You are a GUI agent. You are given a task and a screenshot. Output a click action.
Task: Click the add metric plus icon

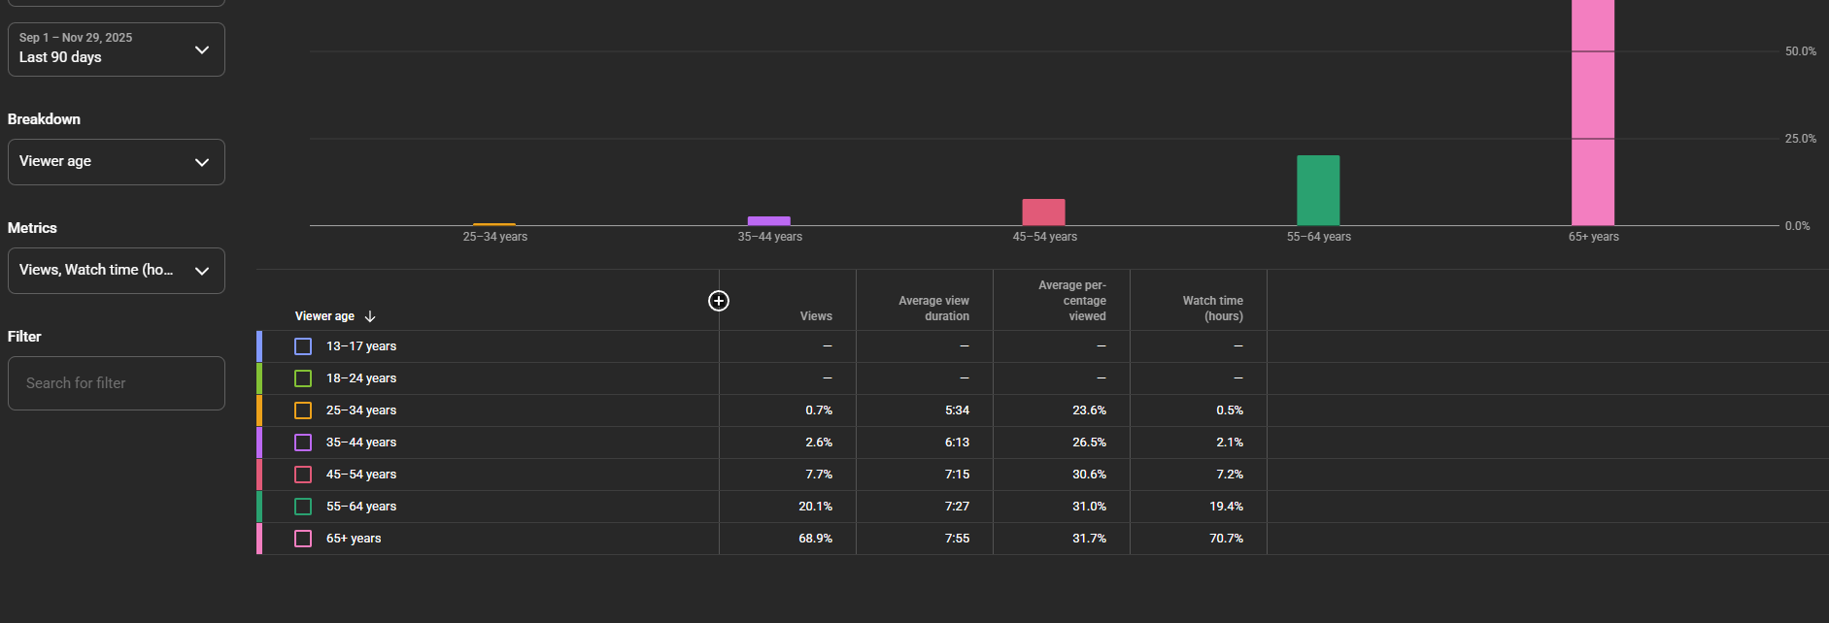click(719, 301)
